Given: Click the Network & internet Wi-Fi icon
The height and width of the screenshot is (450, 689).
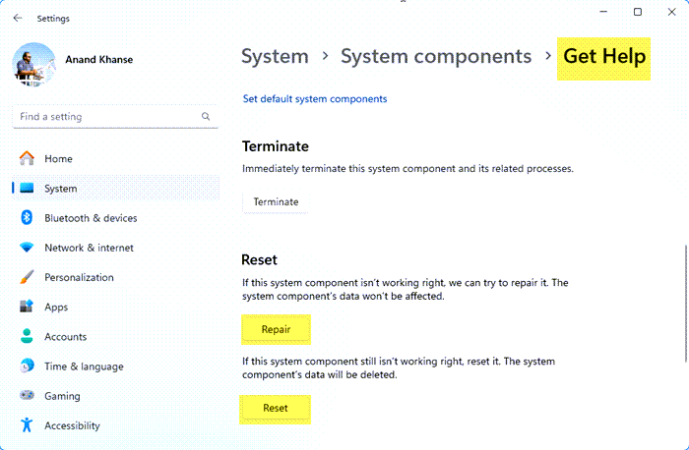Looking at the screenshot, I should pyautogui.click(x=27, y=248).
